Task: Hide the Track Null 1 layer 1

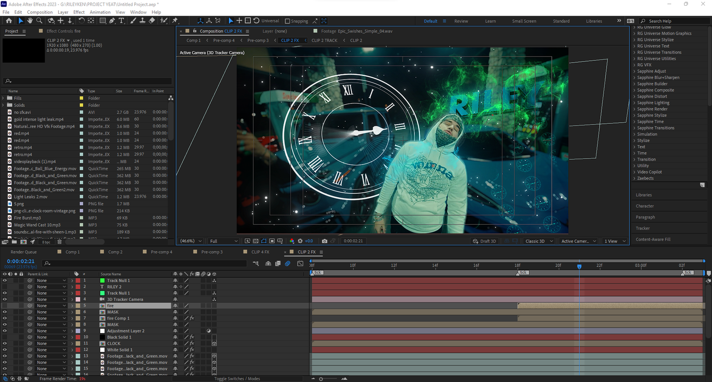Action: point(5,281)
